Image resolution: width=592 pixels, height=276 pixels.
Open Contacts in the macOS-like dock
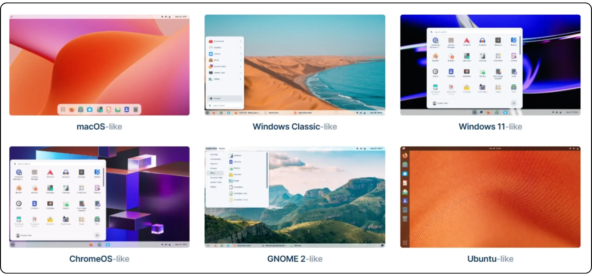[127, 109]
